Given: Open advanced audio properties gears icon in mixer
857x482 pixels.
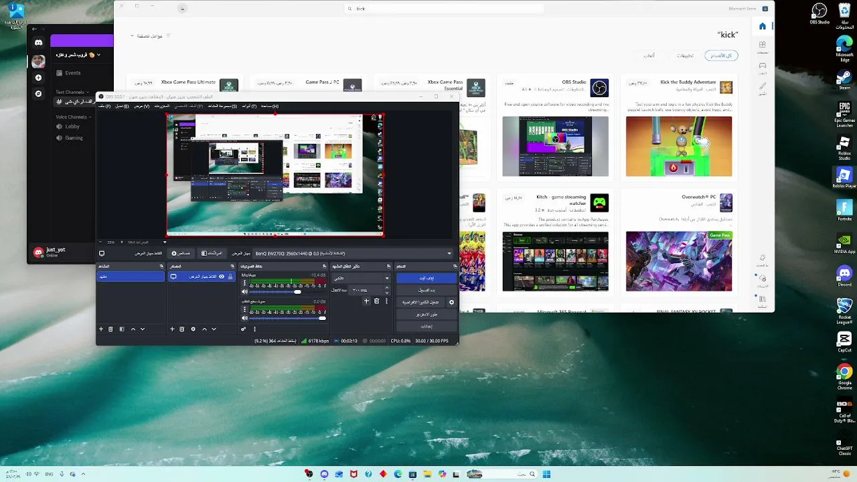Looking at the screenshot, I should point(244,329).
